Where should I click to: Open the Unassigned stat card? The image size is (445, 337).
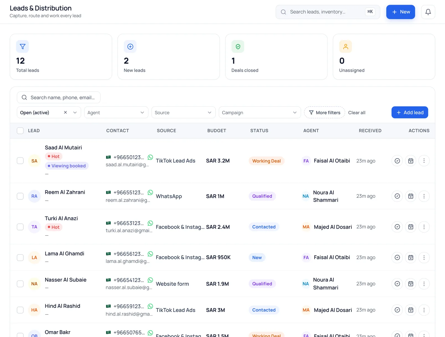384,57
